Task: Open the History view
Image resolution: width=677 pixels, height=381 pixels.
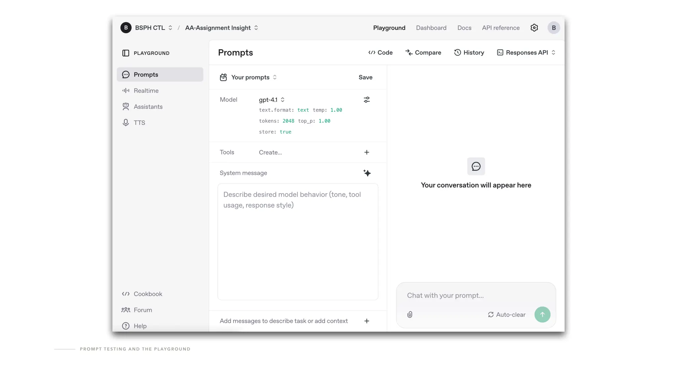Action: (469, 53)
